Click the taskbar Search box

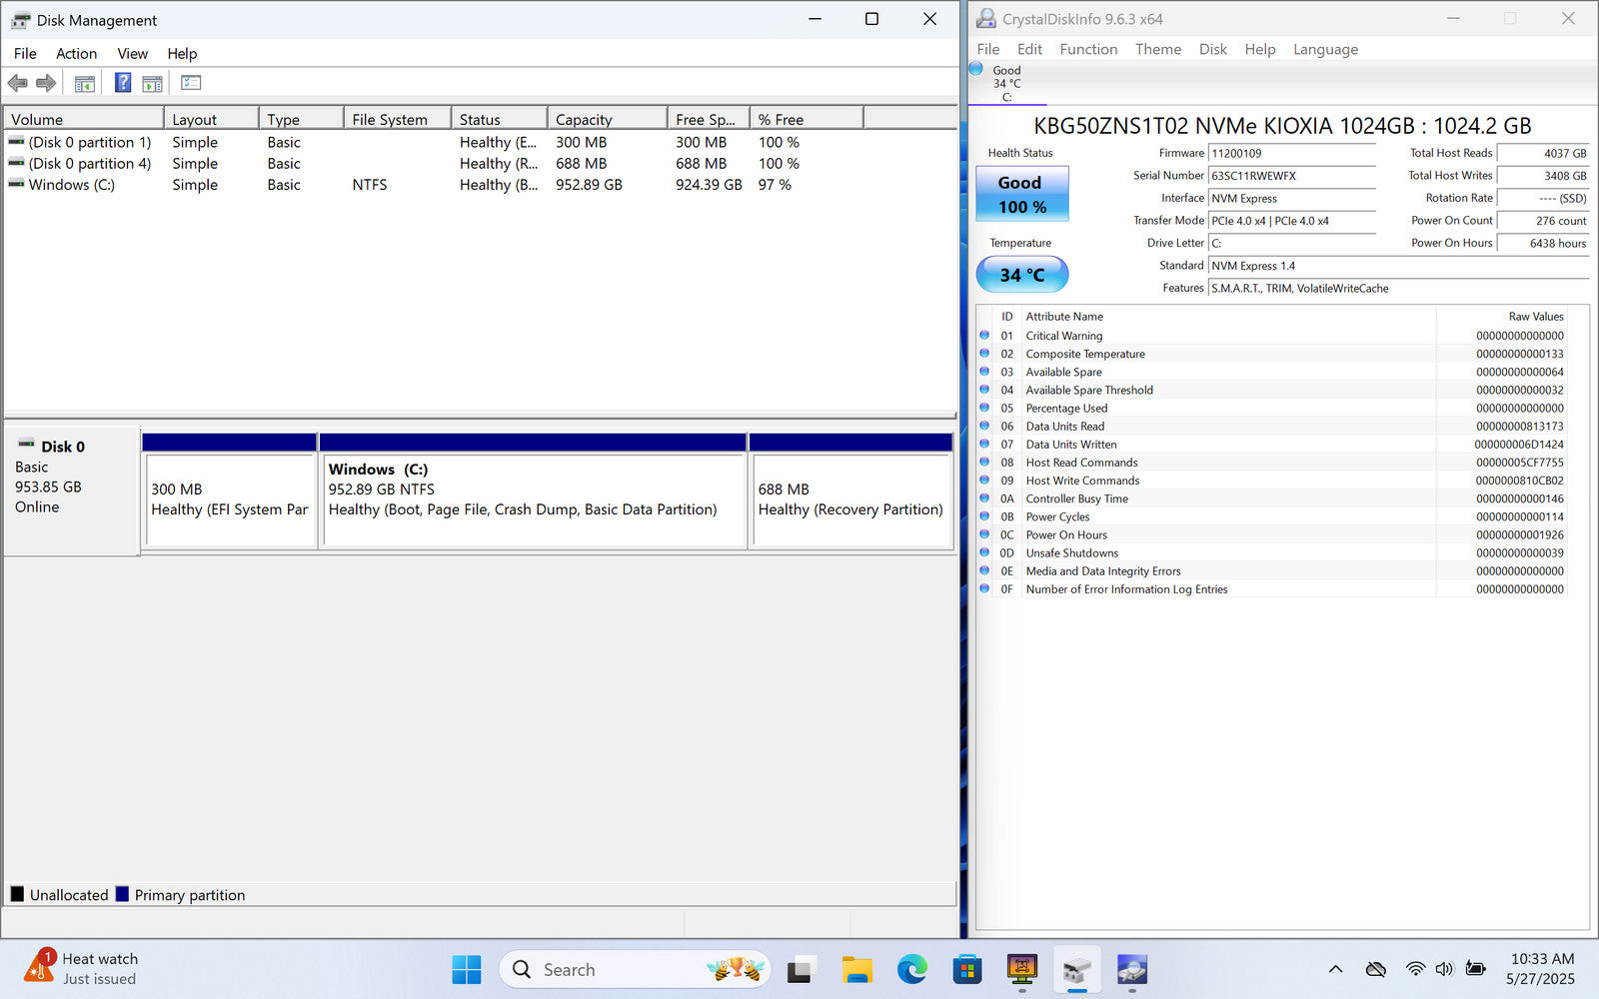pyautogui.click(x=635, y=969)
